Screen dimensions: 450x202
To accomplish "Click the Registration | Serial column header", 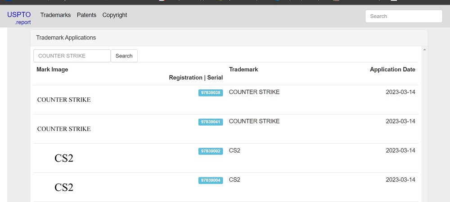I will click(x=196, y=78).
